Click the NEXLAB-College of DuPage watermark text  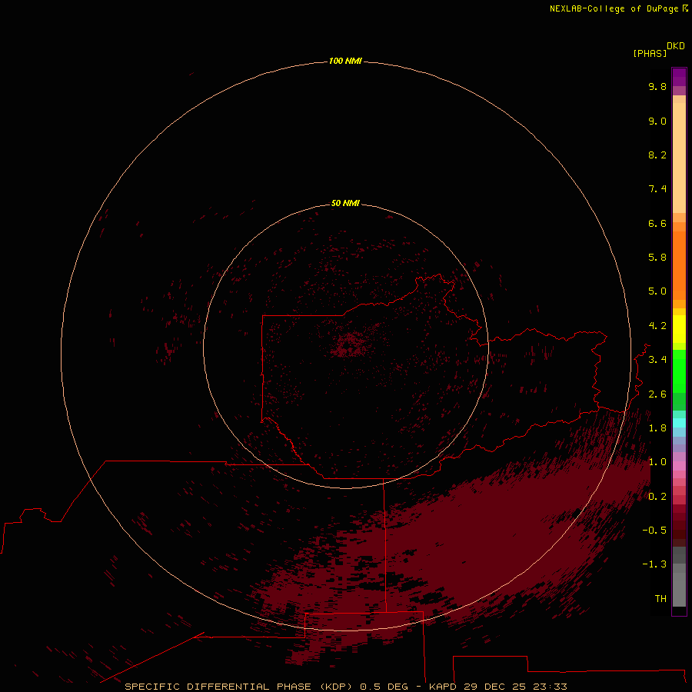[x=619, y=8]
